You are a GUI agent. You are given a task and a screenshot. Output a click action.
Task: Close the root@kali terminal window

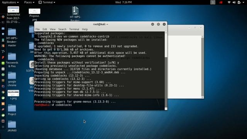tap(164, 24)
